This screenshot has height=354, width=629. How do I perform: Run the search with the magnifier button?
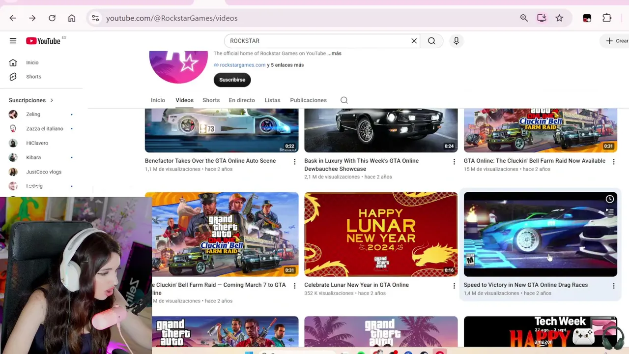click(431, 41)
